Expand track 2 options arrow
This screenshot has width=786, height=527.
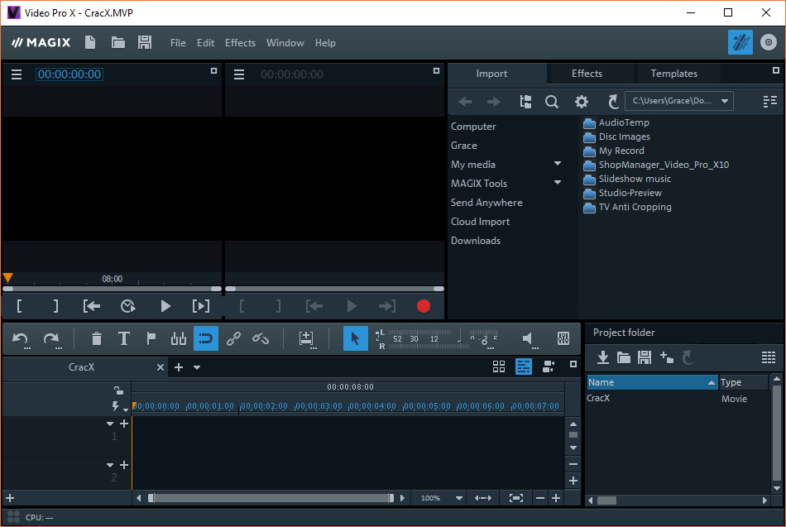click(x=110, y=466)
